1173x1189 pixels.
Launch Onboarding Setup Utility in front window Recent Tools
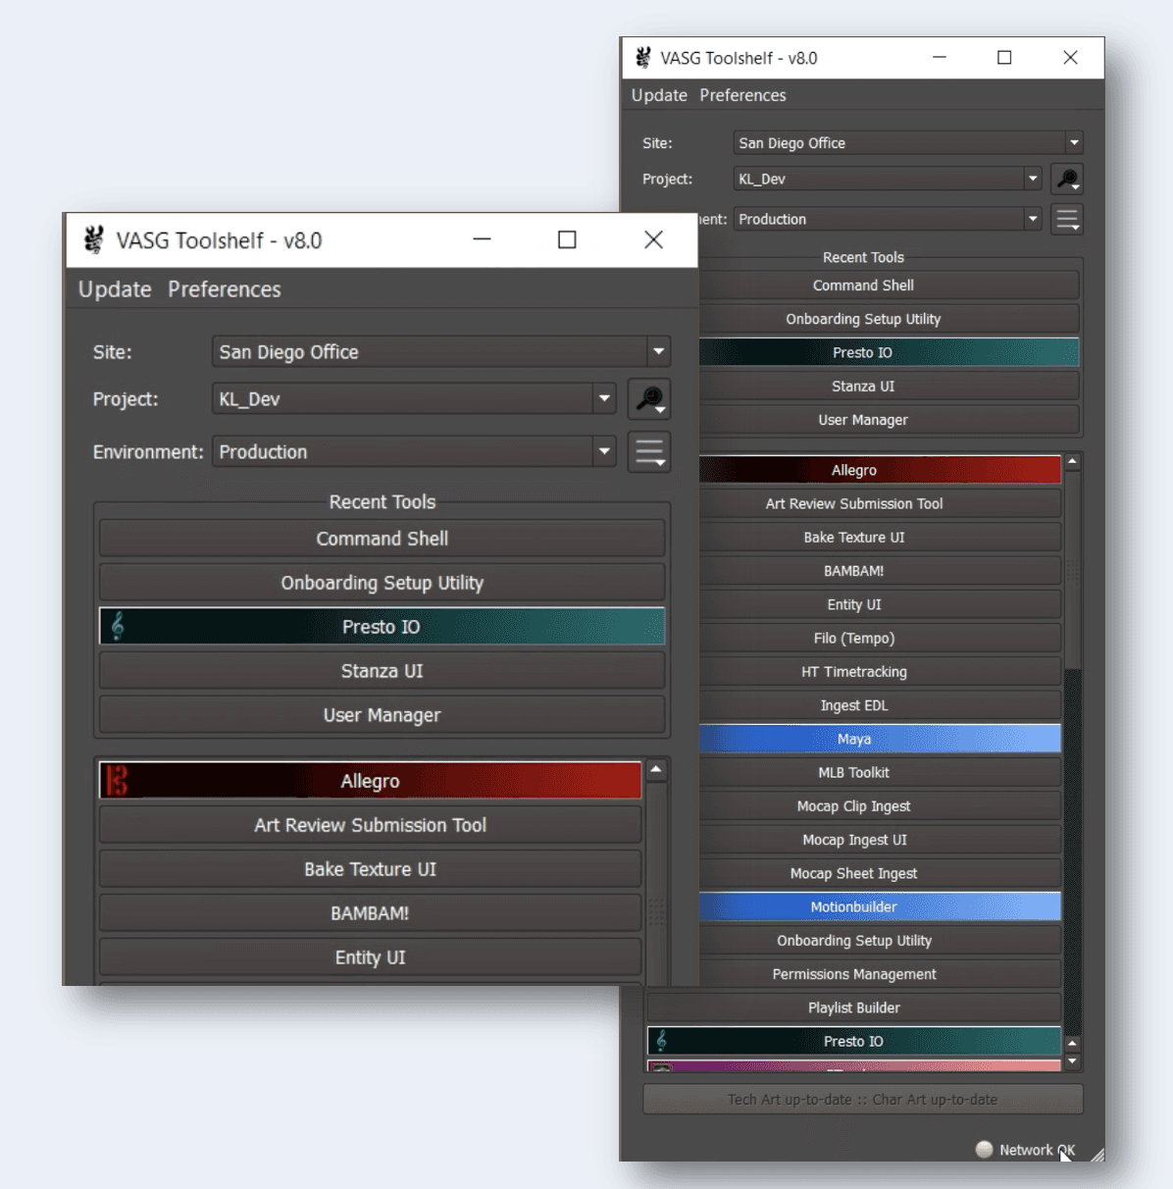pyautogui.click(x=382, y=583)
